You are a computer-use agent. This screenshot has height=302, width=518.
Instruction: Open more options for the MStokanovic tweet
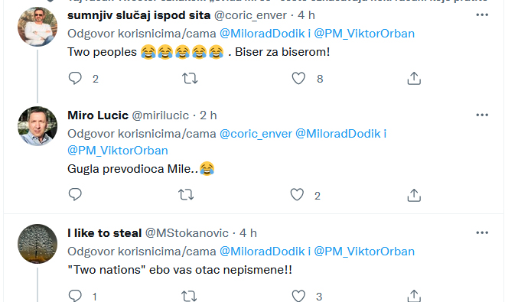click(482, 232)
